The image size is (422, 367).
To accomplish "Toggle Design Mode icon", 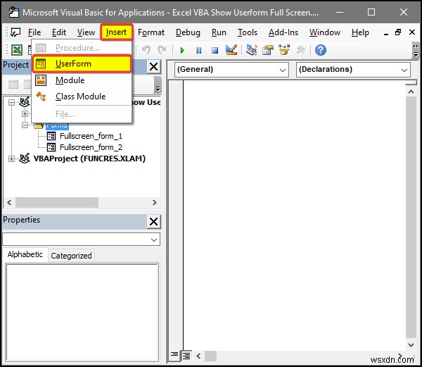I will point(231,50).
